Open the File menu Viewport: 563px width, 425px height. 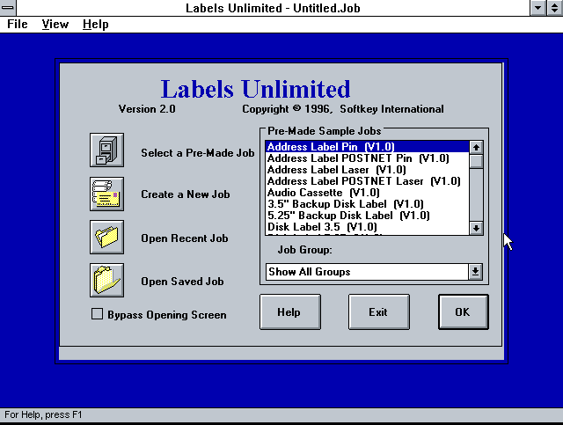click(18, 25)
